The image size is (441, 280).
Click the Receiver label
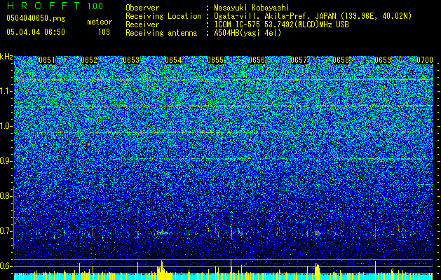click(x=142, y=24)
